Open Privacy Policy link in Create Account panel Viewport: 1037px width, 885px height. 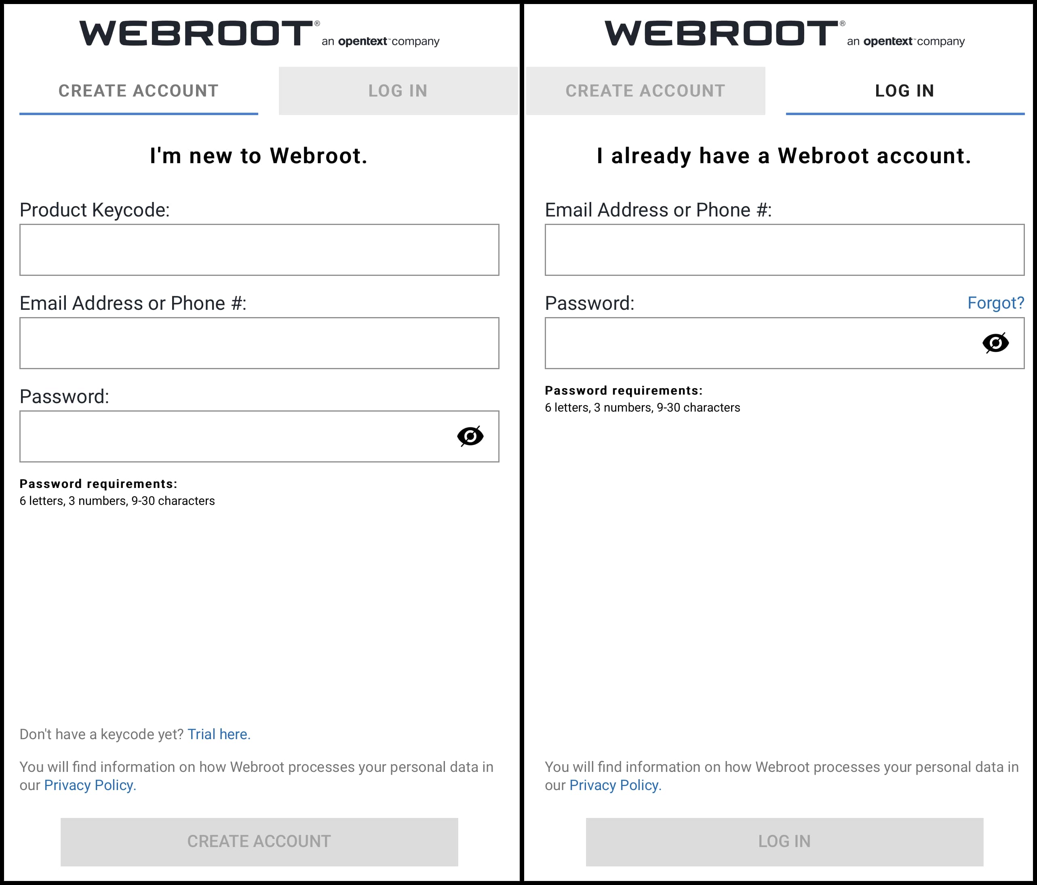90,785
